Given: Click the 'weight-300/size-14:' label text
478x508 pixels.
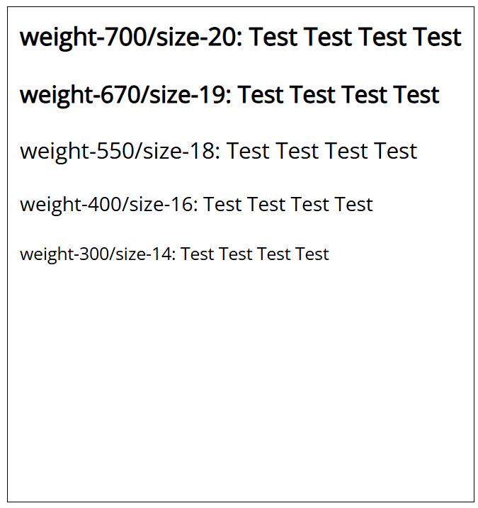Looking at the screenshot, I should 98,254.
